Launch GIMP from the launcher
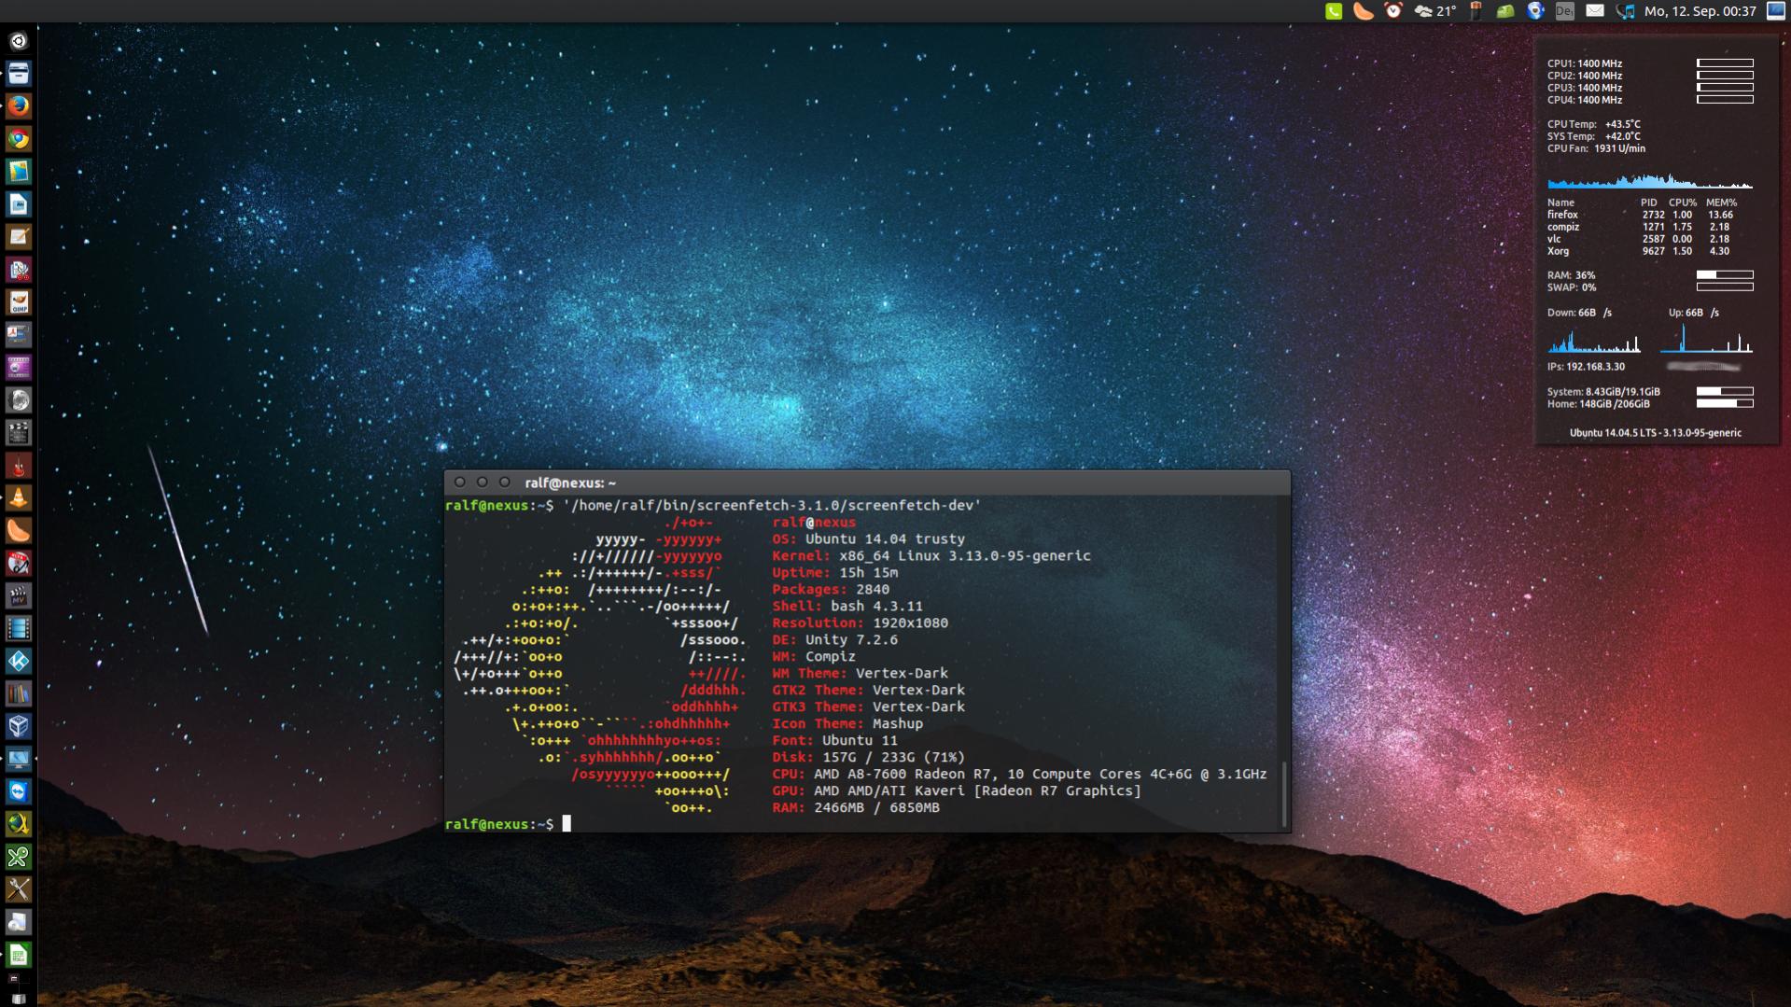Viewport: 1791px width, 1007px height. 18,302
